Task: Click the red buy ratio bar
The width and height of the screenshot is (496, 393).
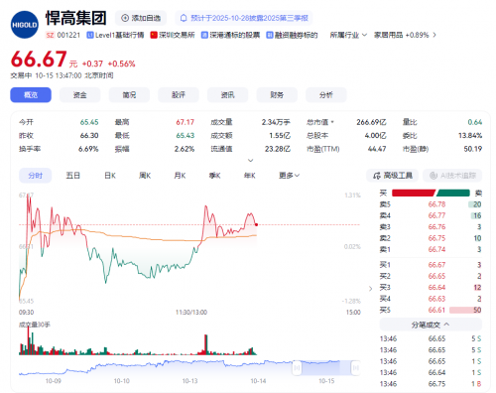Action: [x=414, y=193]
